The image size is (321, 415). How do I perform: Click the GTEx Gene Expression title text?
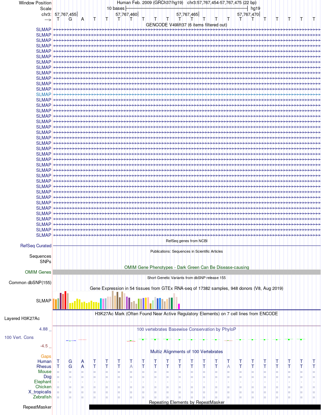tap(187, 288)
